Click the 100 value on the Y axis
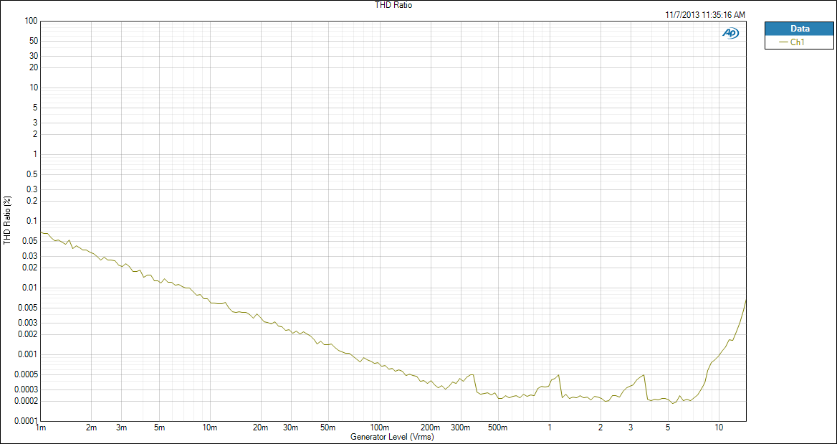837x444 pixels. pyautogui.click(x=32, y=21)
